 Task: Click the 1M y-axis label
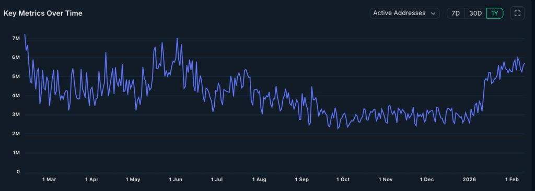(x=16, y=152)
